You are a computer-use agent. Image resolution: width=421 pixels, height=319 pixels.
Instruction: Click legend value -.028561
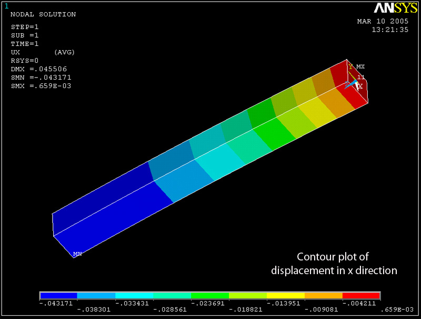click(x=169, y=310)
